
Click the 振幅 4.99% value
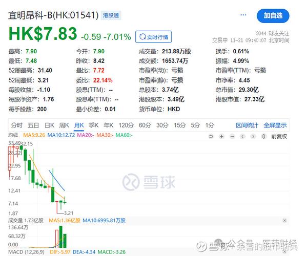coord(241,61)
